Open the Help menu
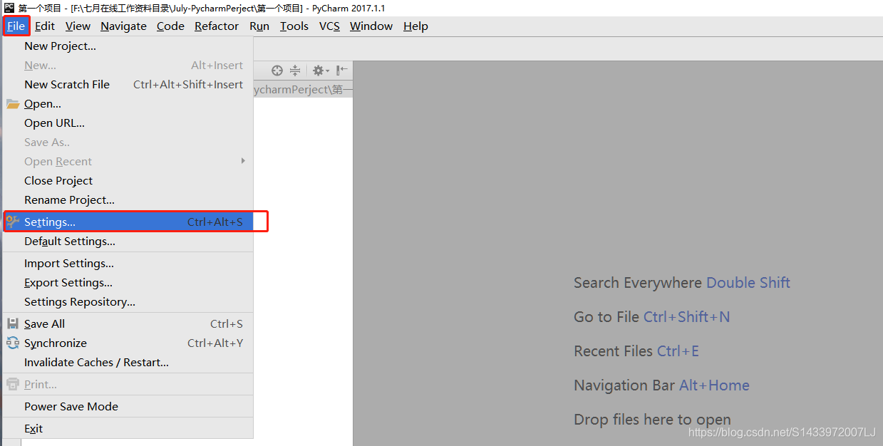 [x=415, y=26]
